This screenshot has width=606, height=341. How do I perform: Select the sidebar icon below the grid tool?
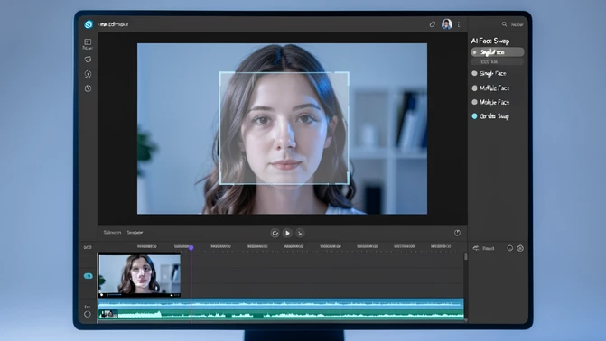(x=89, y=59)
